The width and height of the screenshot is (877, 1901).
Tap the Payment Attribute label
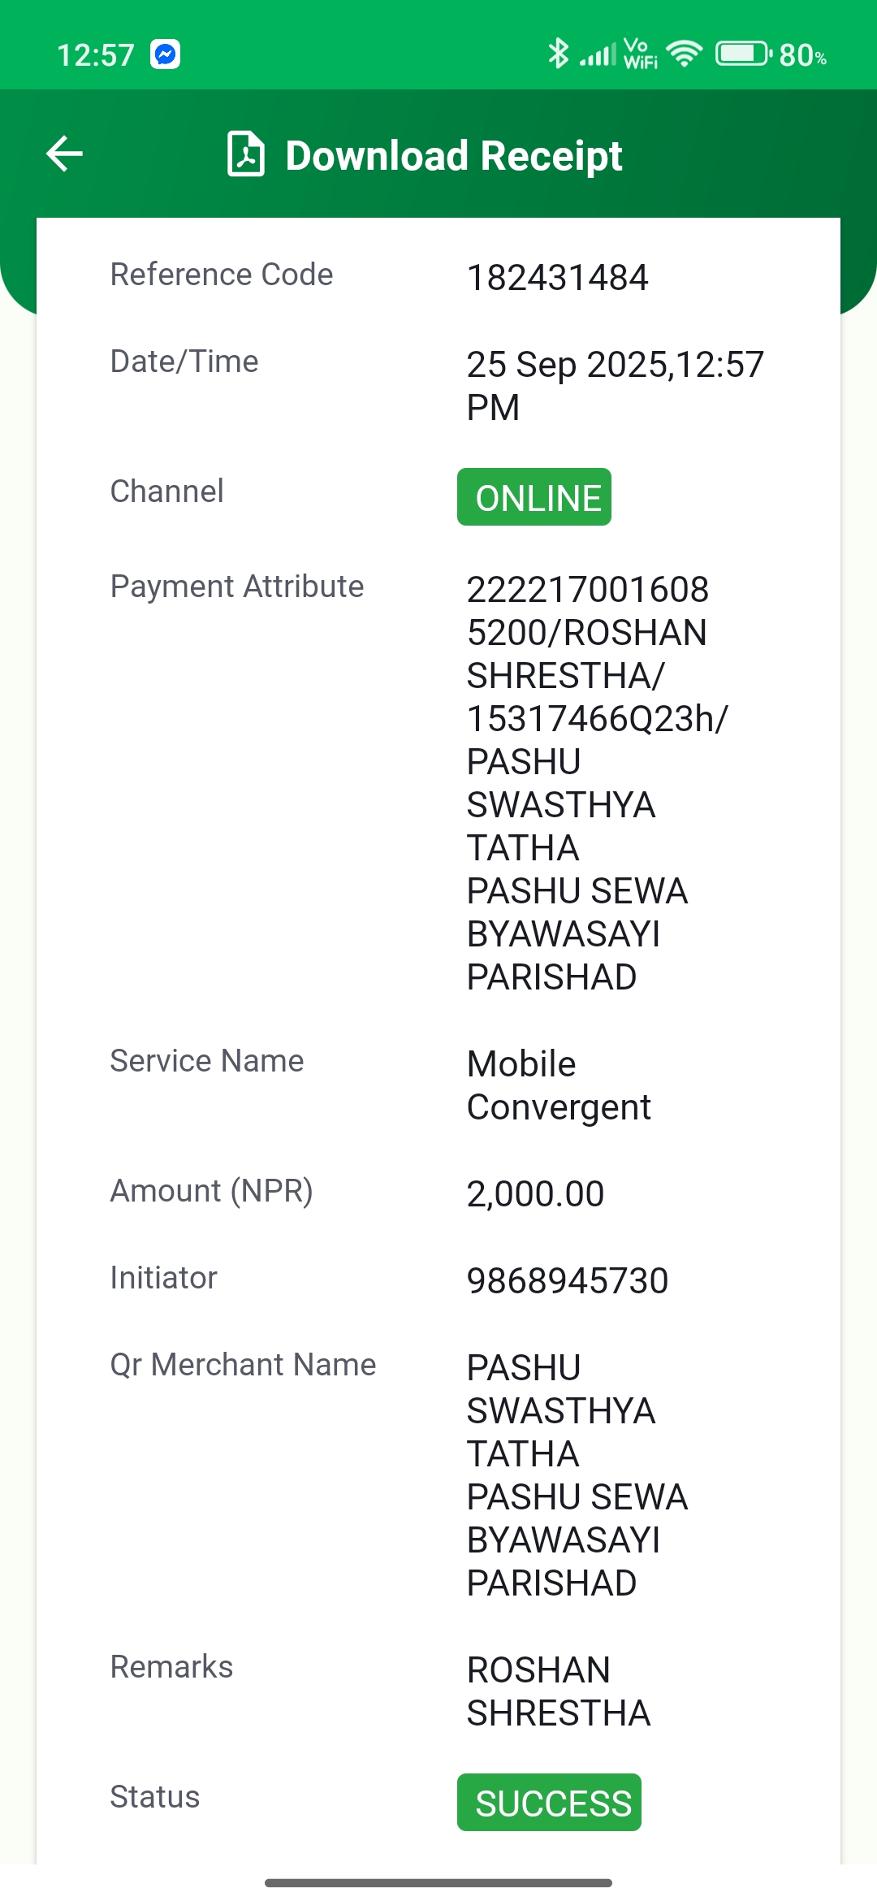[237, 587]
